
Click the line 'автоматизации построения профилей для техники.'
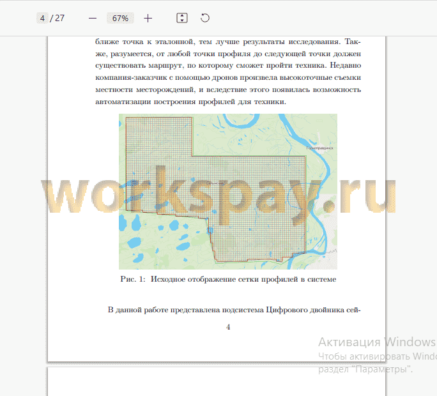click(190, 102)
